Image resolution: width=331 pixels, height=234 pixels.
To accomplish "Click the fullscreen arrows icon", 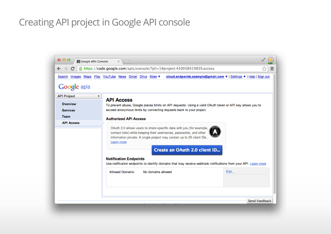I will (x=263, y=60).
